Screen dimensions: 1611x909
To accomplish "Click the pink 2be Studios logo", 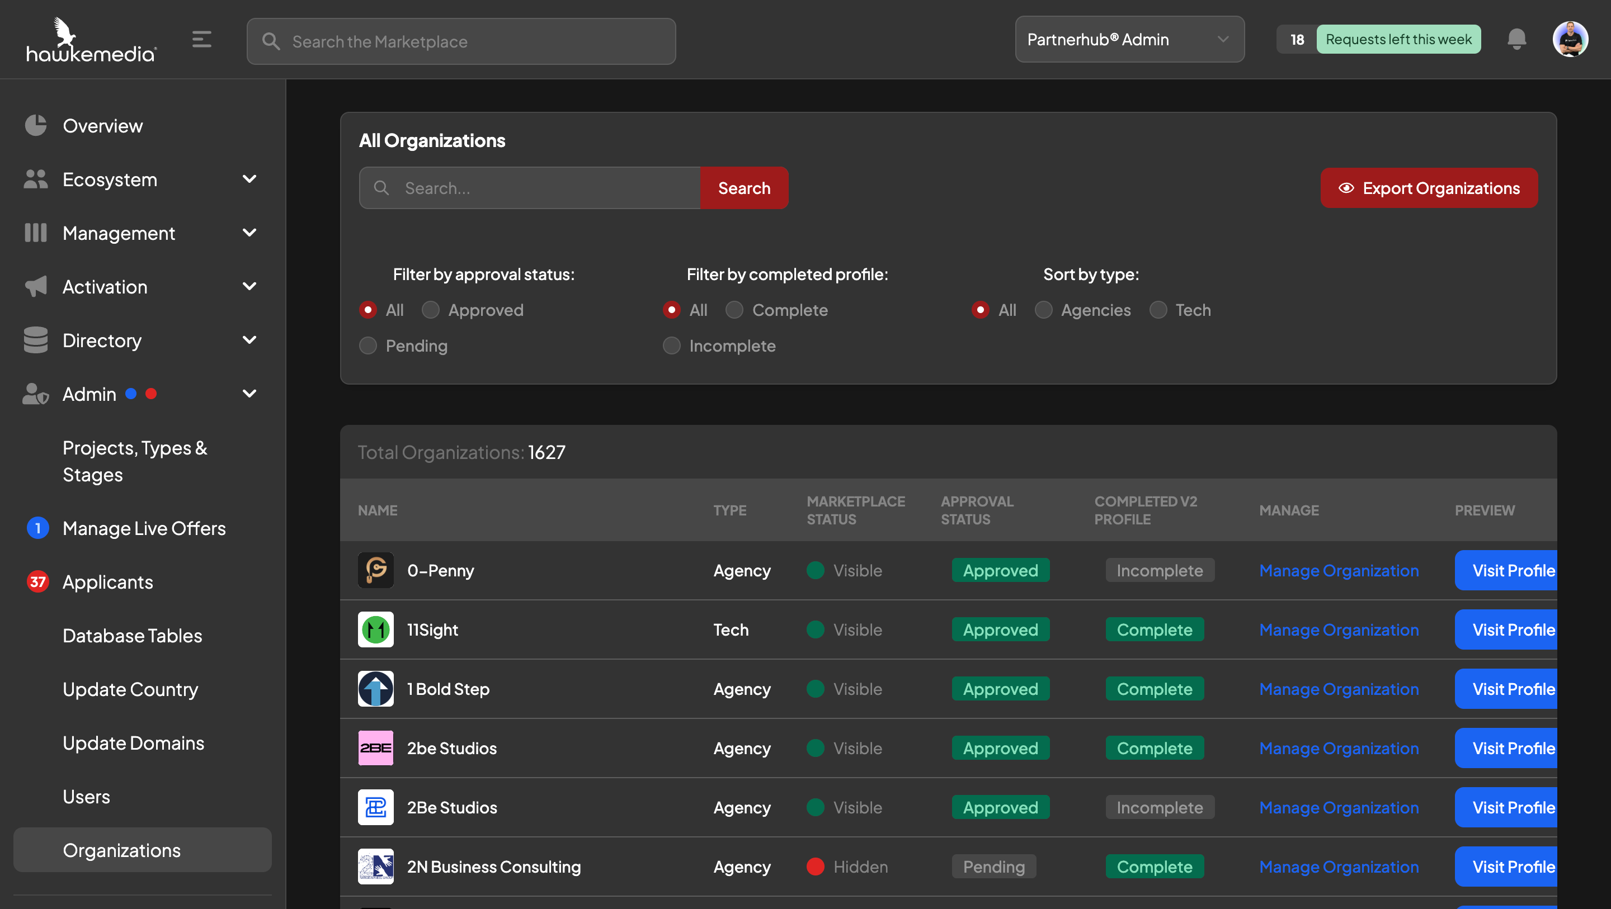I will click(x=376, y=747).
